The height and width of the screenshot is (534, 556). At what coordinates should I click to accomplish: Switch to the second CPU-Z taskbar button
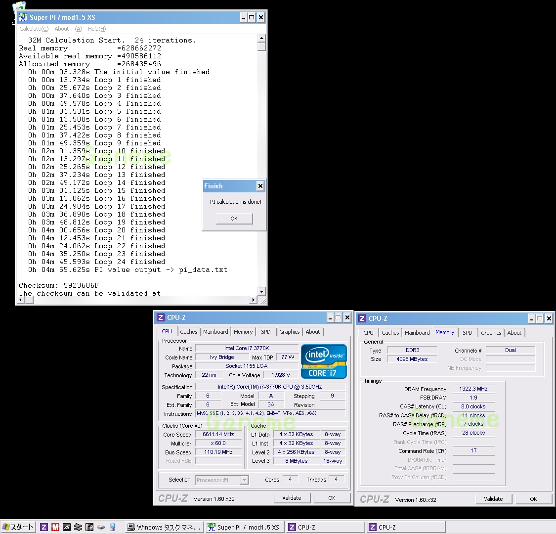coord(406,527)
